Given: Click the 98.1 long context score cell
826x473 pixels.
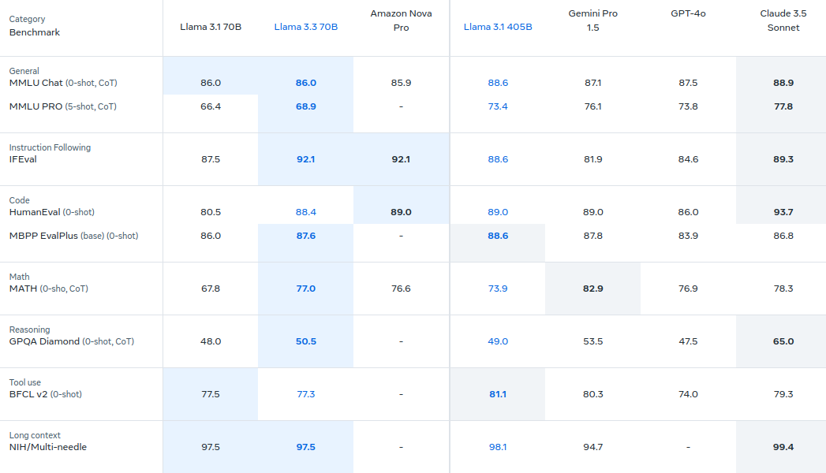Looking at the screenshot, I should 497,446.
